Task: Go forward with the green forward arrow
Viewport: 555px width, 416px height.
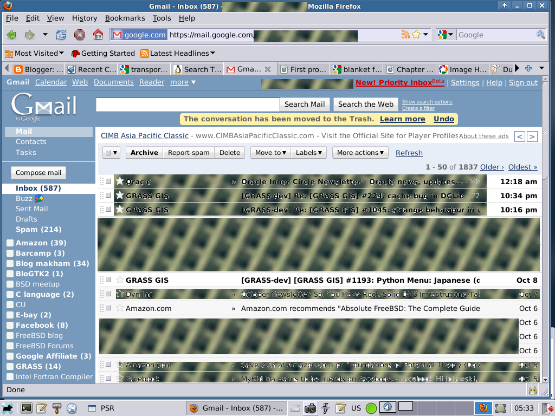Action: pos(30,35)
